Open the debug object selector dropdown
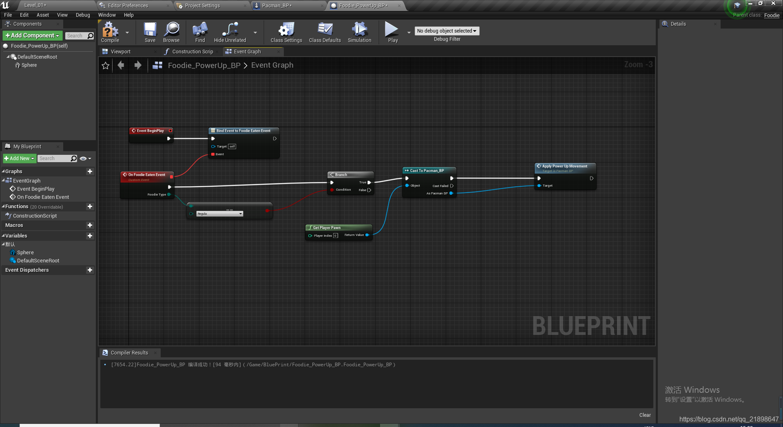Viewport: 783px width, 427px height. coord(447,31)
